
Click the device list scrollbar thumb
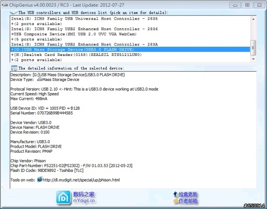(x=253, y=48)
